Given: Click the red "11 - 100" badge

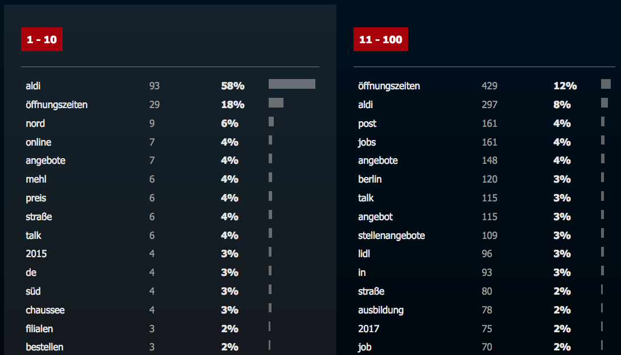Looking at the screenshot, I should 381,39.
